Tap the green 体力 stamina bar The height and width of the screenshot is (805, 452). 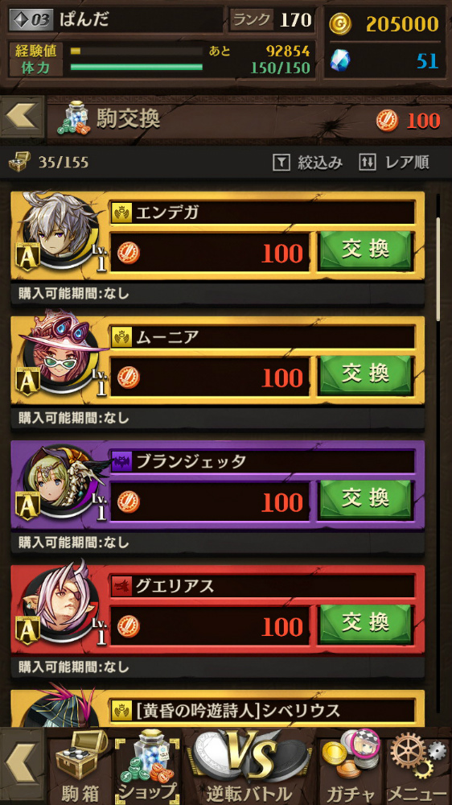[x=137, y=68]
